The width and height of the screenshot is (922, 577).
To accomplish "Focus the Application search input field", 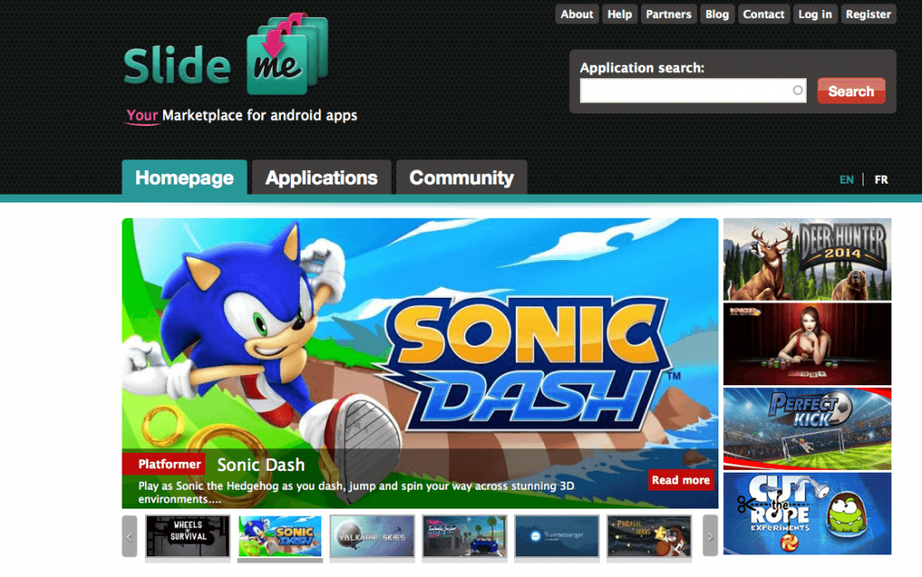I will pyautogui.click(x=692, y=91).
